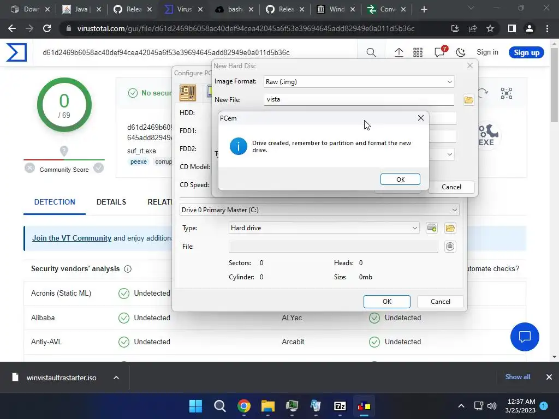
Task: Click the peexe tag
Action: point(138,161)
